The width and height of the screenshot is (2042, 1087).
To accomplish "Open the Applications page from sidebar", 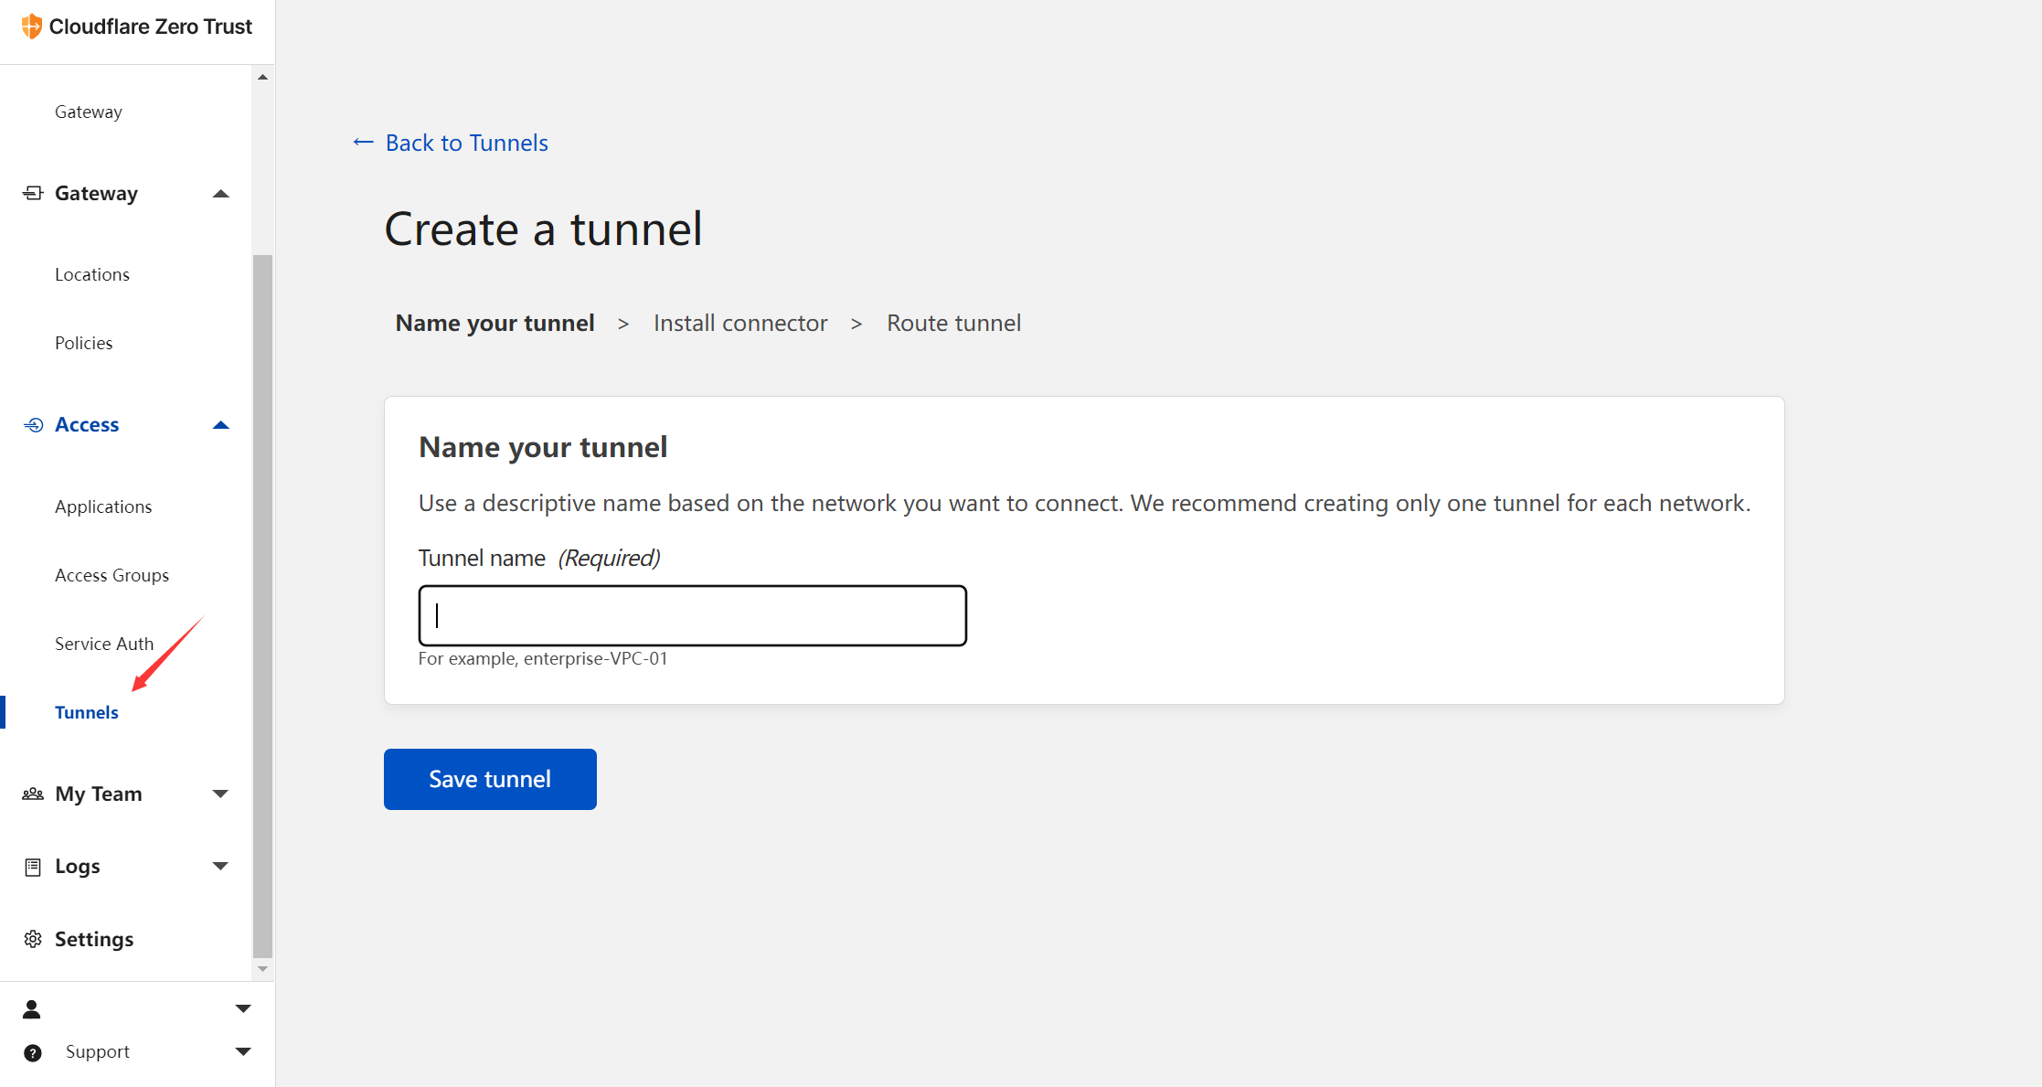I will coord(103,506).
